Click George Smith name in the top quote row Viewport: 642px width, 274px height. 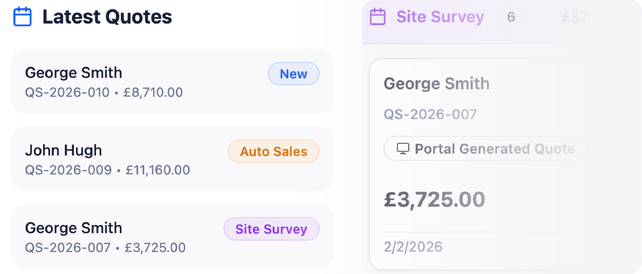coord(74,73)
